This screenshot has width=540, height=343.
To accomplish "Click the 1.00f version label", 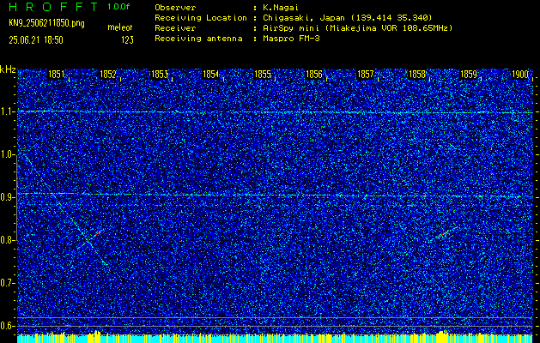I will (x=118, y=7).
